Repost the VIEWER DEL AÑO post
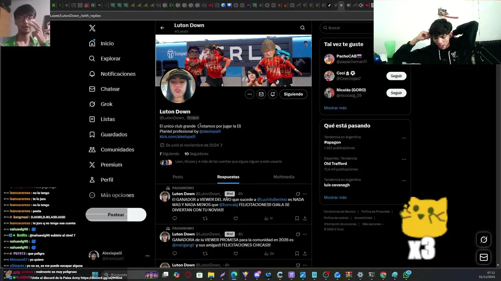Image resolution: width=501 pixels, height=281 pixels. pyautogui.click(x=205, y=219)
